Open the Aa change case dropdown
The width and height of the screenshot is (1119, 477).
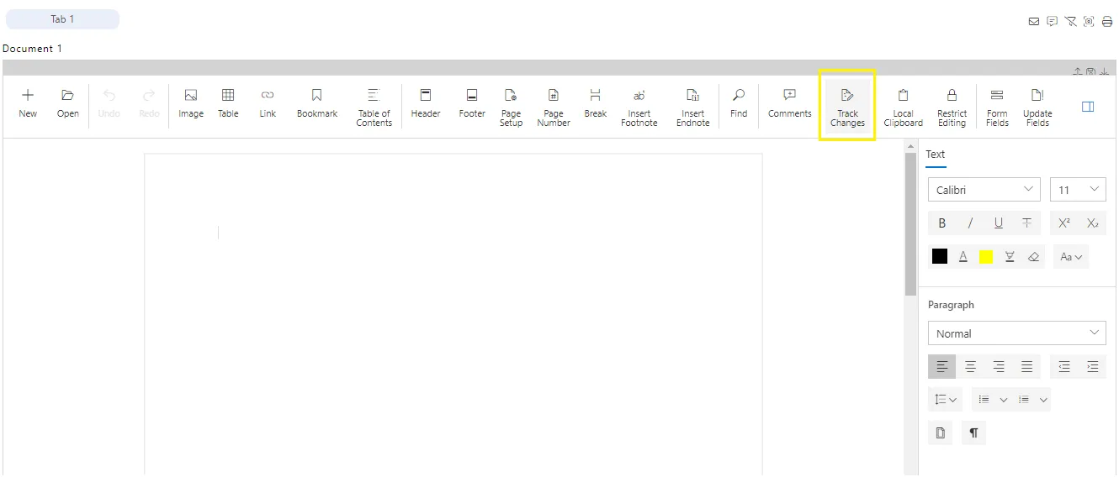coord(1071,257)
